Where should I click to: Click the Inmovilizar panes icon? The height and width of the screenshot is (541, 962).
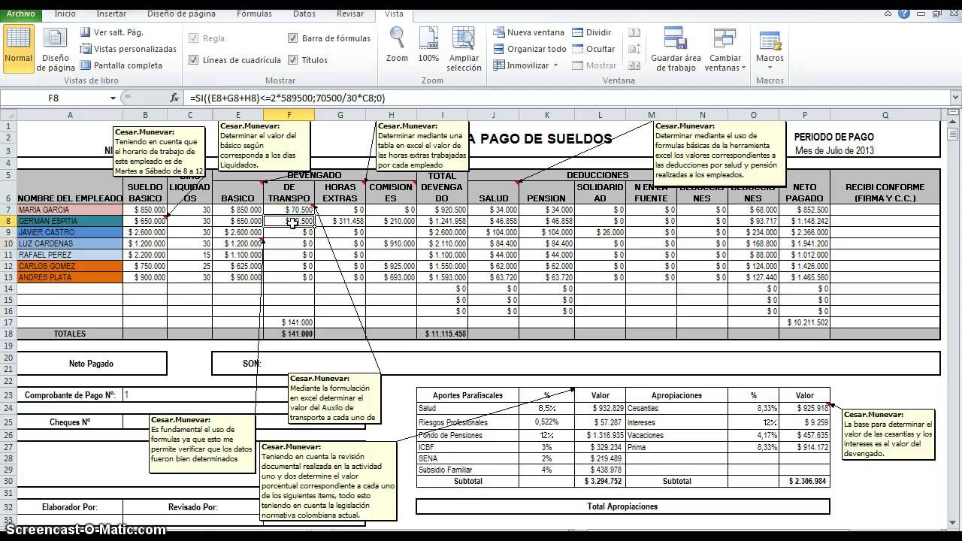(500, 65)
